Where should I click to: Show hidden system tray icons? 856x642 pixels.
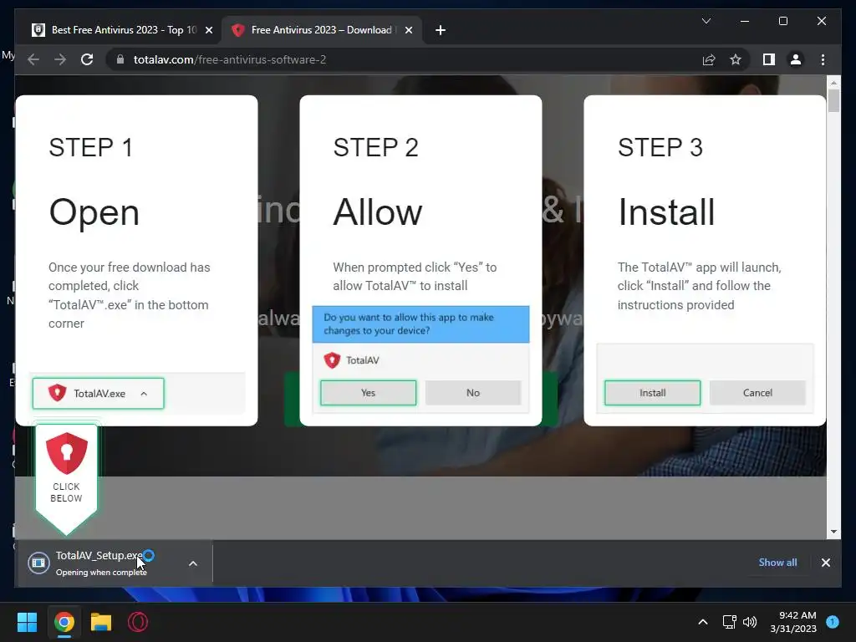pos(702,622)
